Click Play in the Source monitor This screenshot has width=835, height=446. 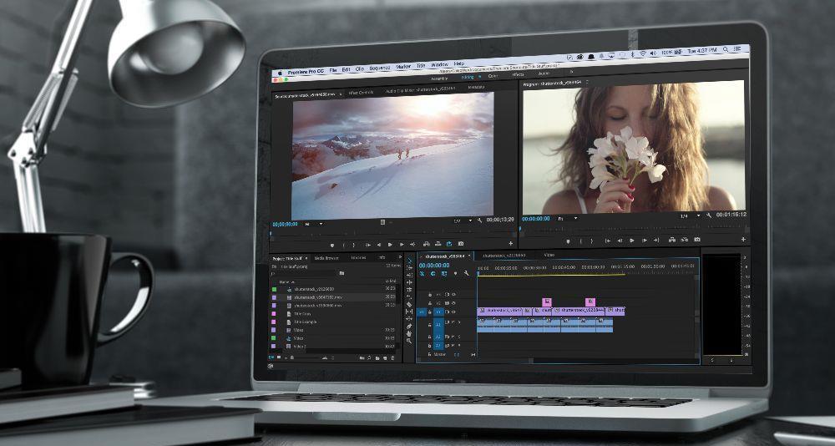390,245
